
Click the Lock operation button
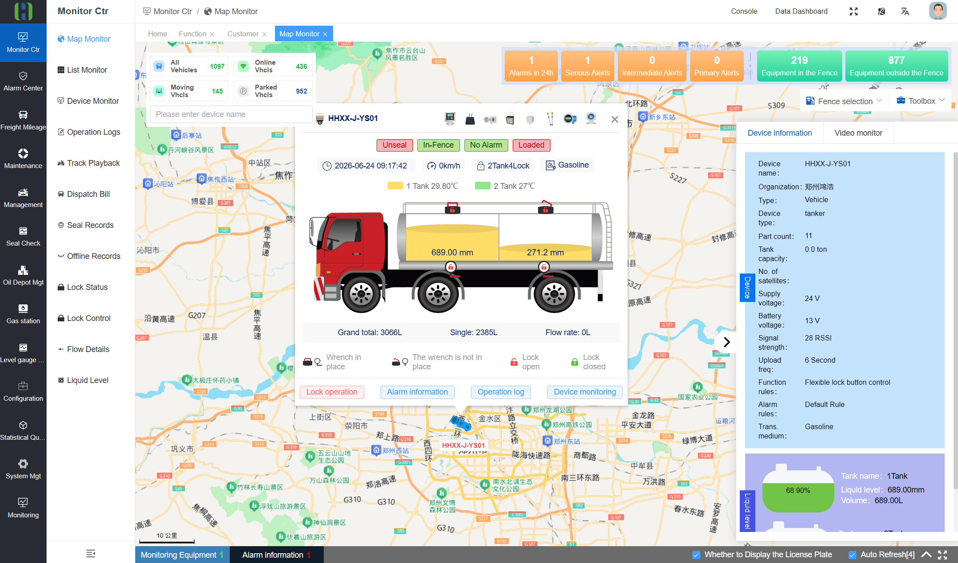pyautogui.click(x=332, y=392)
